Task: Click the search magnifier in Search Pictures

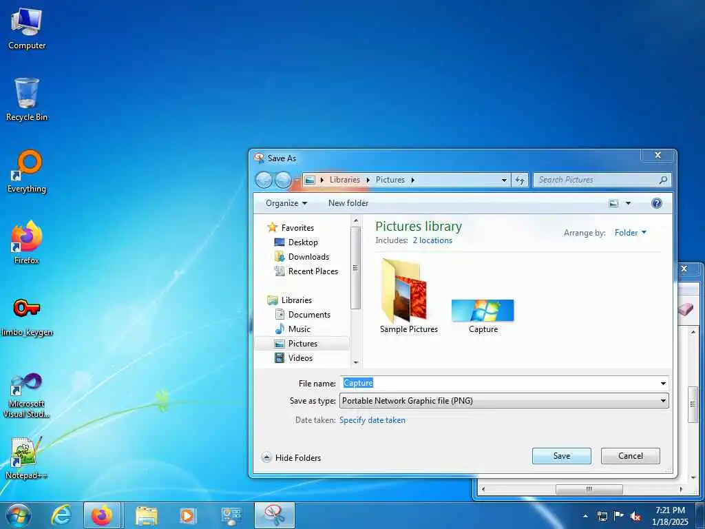Action: [663, 180]
